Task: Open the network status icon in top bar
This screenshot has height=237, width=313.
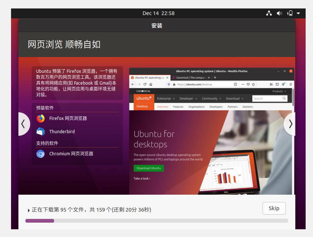Action: (x=269, y=13)
